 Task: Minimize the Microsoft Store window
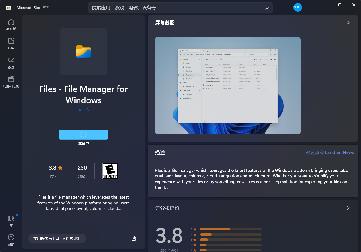pyautogui.click(x=325, y=5)
